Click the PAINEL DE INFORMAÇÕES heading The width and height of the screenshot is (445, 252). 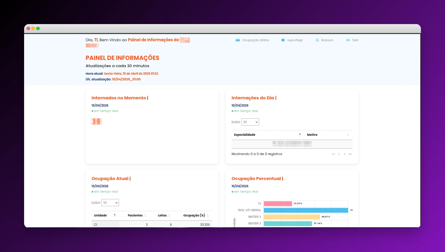122,58
